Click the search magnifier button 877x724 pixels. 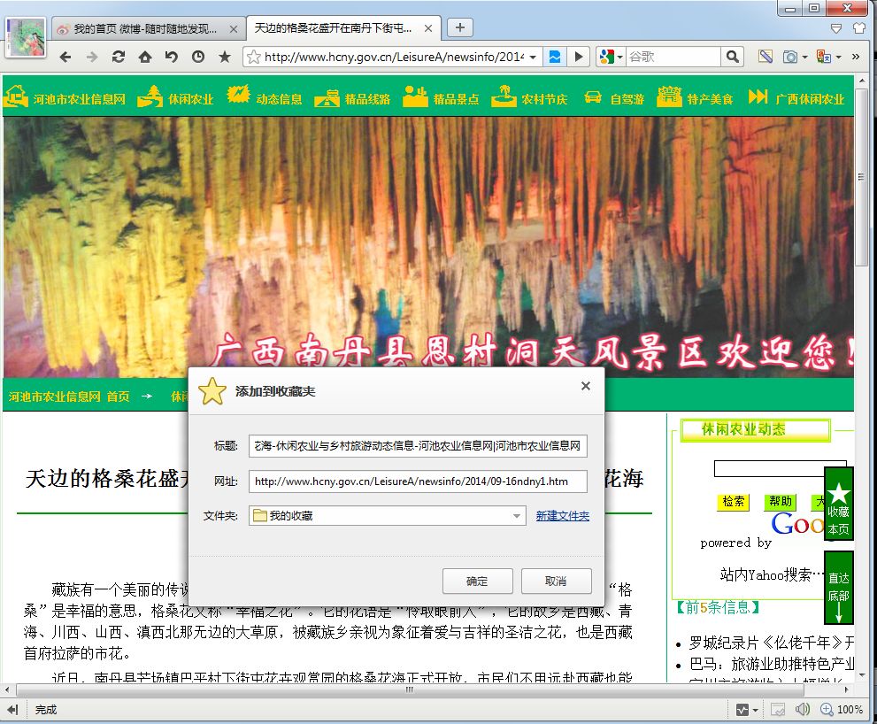(x=732, y=57)
